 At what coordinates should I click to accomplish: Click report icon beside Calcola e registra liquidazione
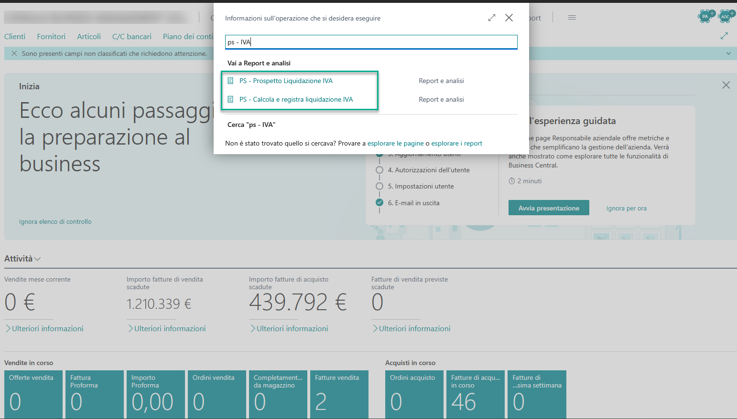230,99
